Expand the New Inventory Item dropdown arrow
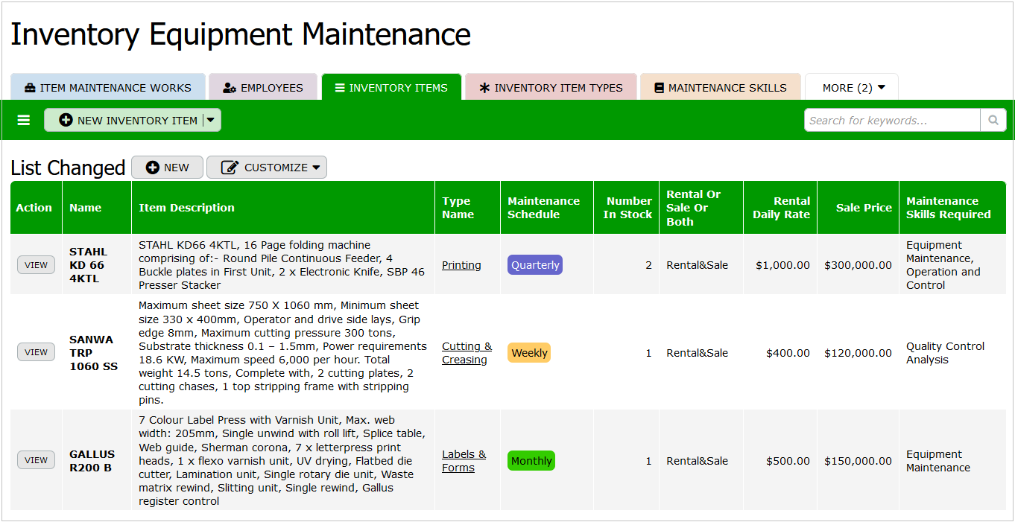This screenshot has height=522, width=1015. [x=211, y=120]
